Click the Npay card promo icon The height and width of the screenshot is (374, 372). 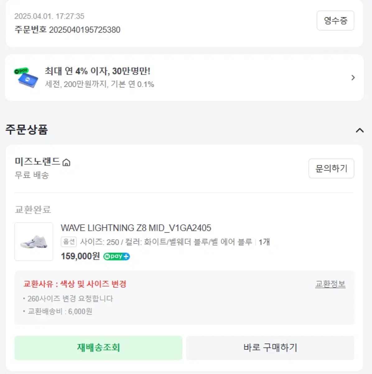(x=26, y=78)
